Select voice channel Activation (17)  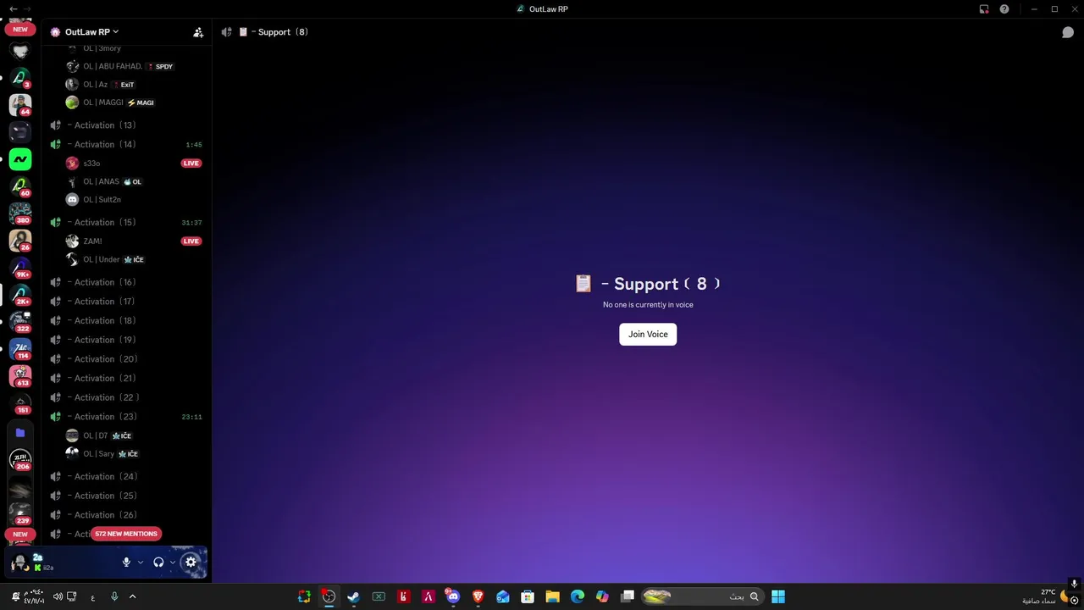(127, 302)
